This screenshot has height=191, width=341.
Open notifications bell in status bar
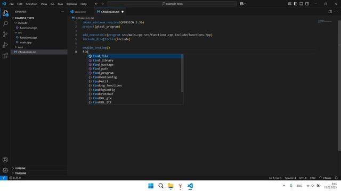pyautogui.click(x=336, y=178)
